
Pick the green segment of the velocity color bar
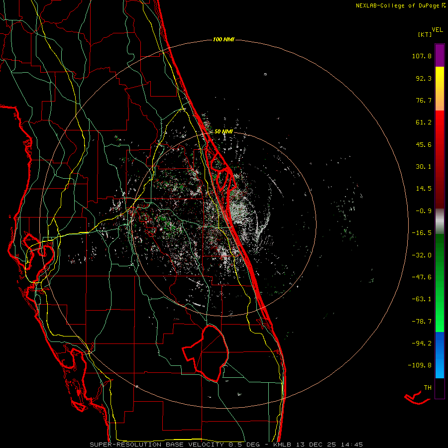point(440,283)
